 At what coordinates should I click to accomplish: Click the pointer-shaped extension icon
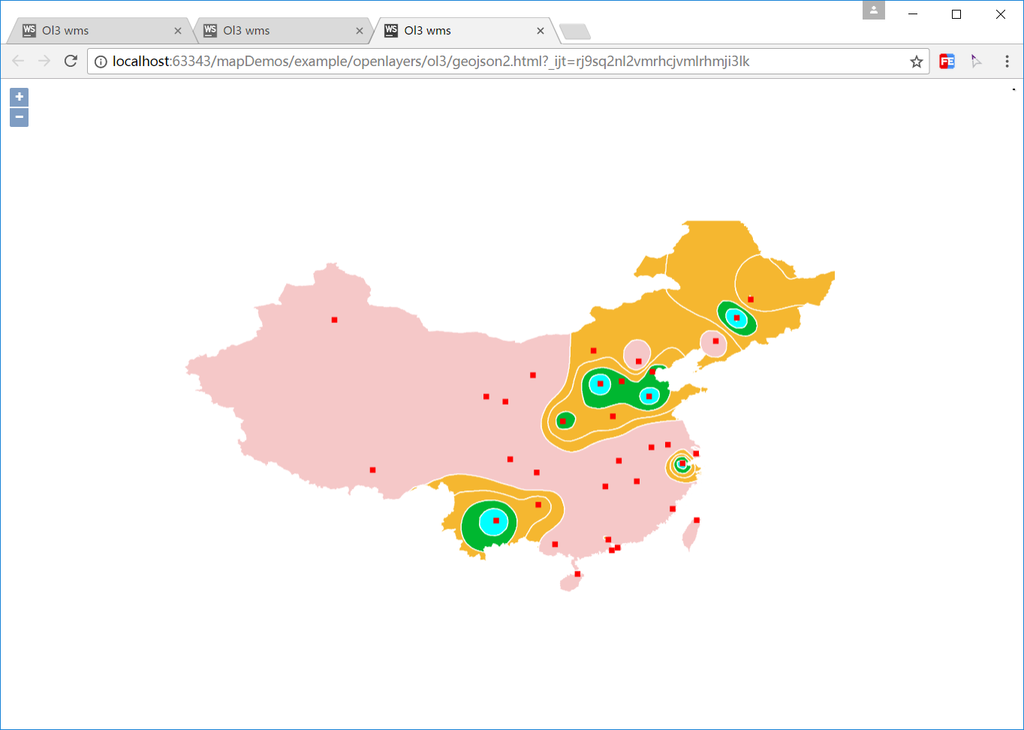coord(976,61)
